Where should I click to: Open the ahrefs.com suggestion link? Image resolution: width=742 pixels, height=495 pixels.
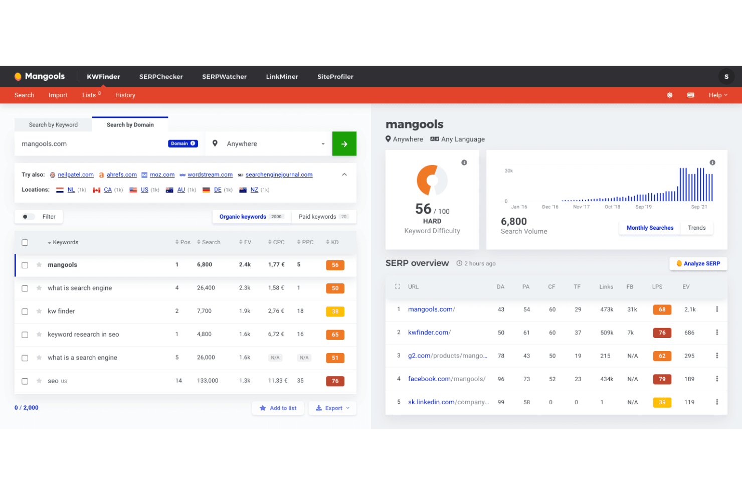122,175
